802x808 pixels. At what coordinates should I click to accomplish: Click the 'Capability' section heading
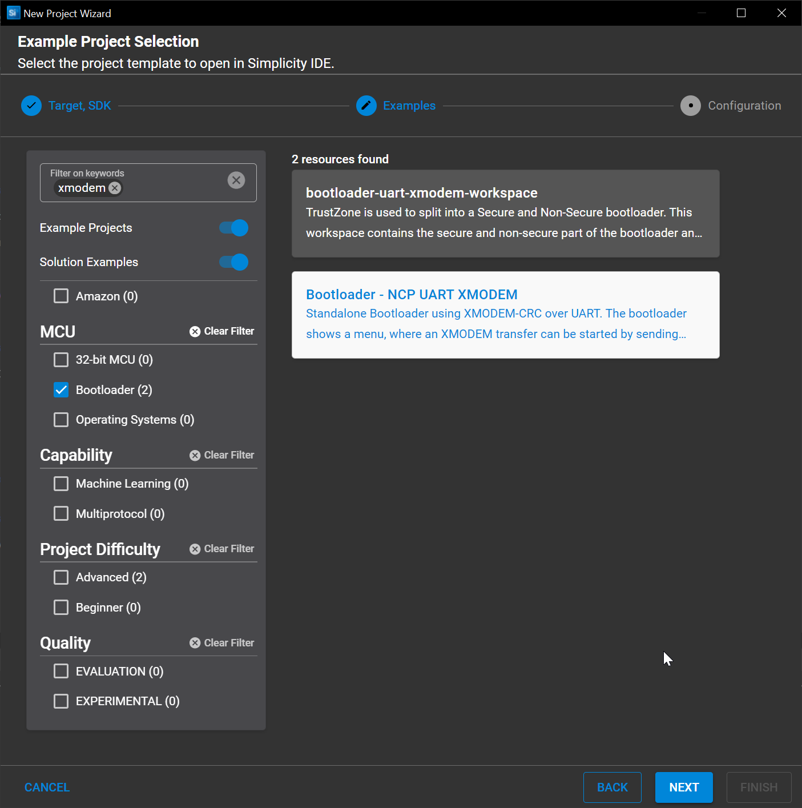pyautogui.click(x=76, y=455)
